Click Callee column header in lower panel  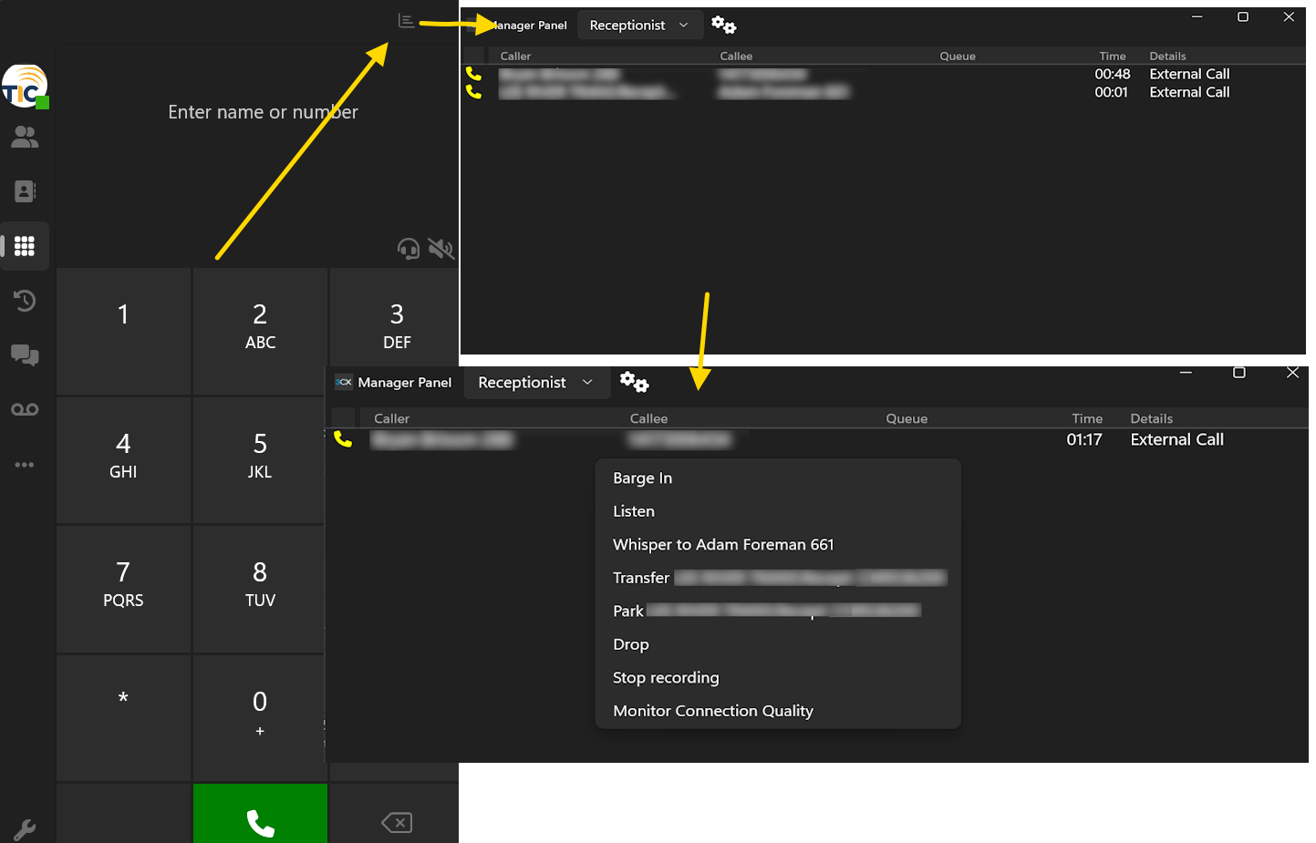pyautogui.click(x=648, y=418)
